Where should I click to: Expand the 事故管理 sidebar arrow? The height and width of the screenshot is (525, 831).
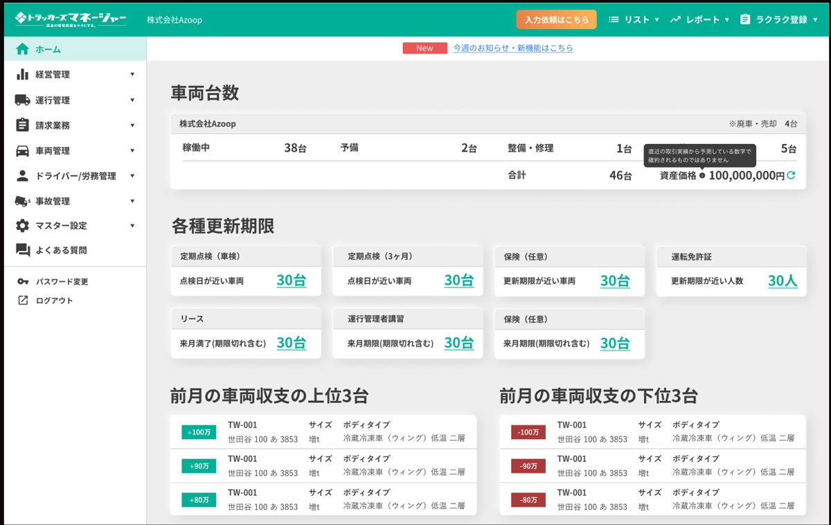[132, 201]
